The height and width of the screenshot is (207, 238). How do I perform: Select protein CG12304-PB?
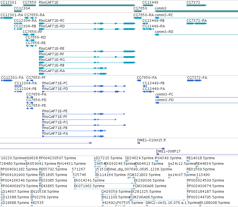click(x=18, y=92)
